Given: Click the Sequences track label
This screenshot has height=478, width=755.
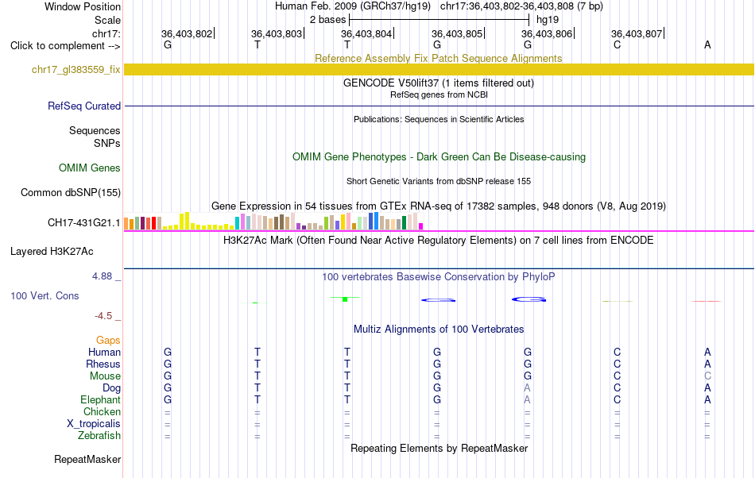Looking at the screenshot, I should click(95, 130).
